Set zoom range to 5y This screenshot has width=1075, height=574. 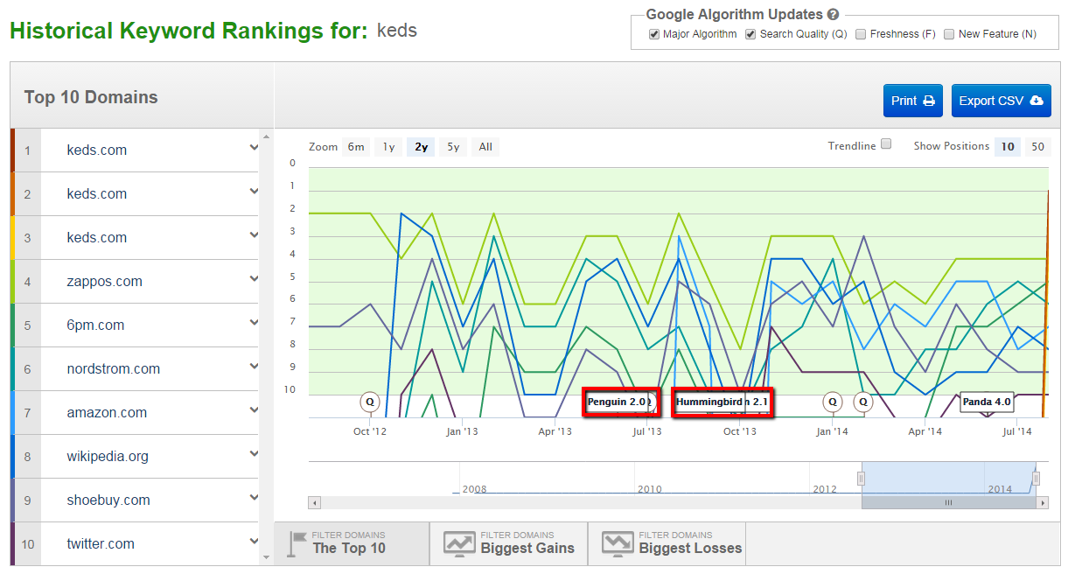[x=452, y=147]
